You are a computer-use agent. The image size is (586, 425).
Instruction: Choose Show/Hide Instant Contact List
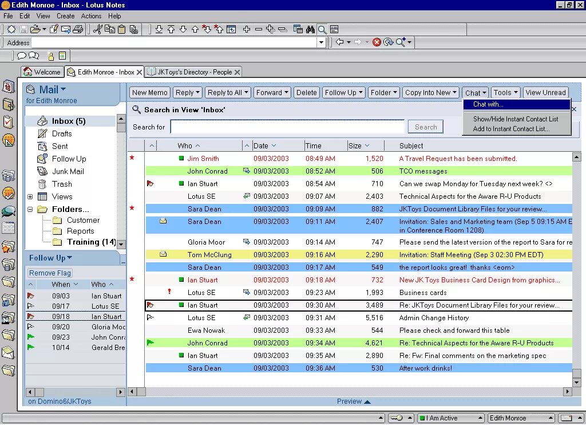pyautogui.click(x=516, y=119)
